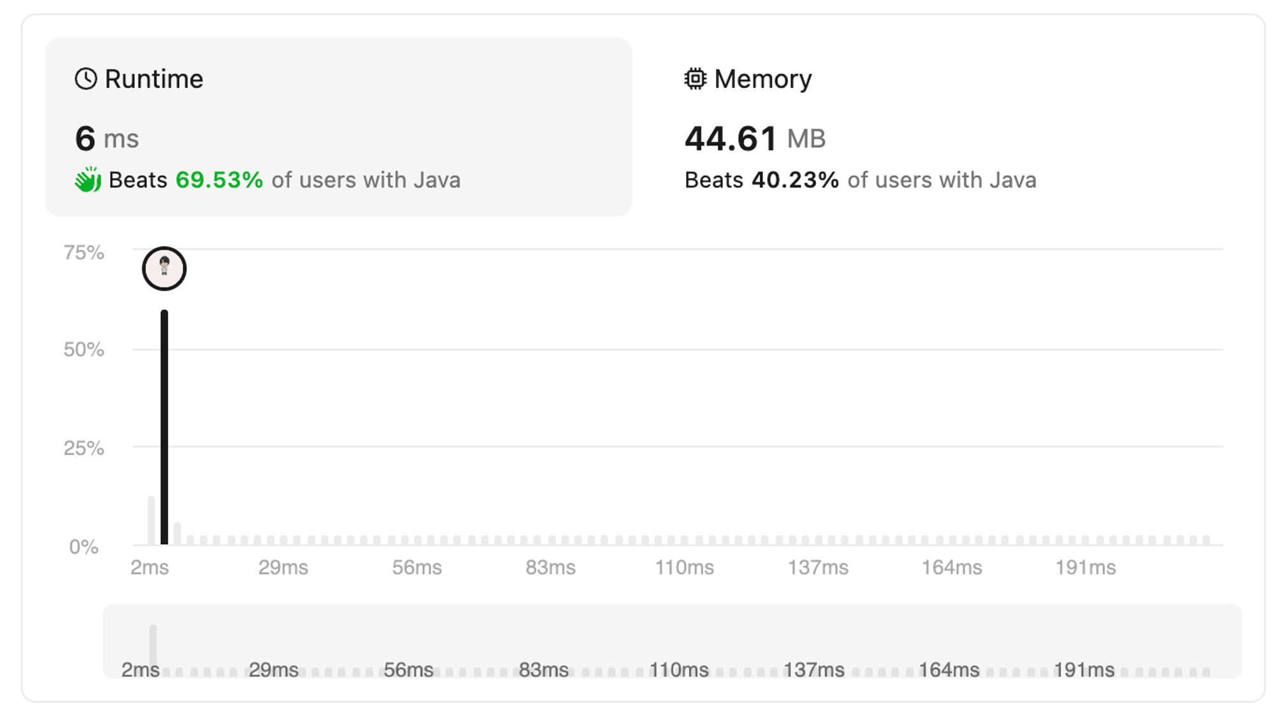Click the small gray bar right of black bar
This screenshot has width=1275, height=708.
tap(177, 533)
